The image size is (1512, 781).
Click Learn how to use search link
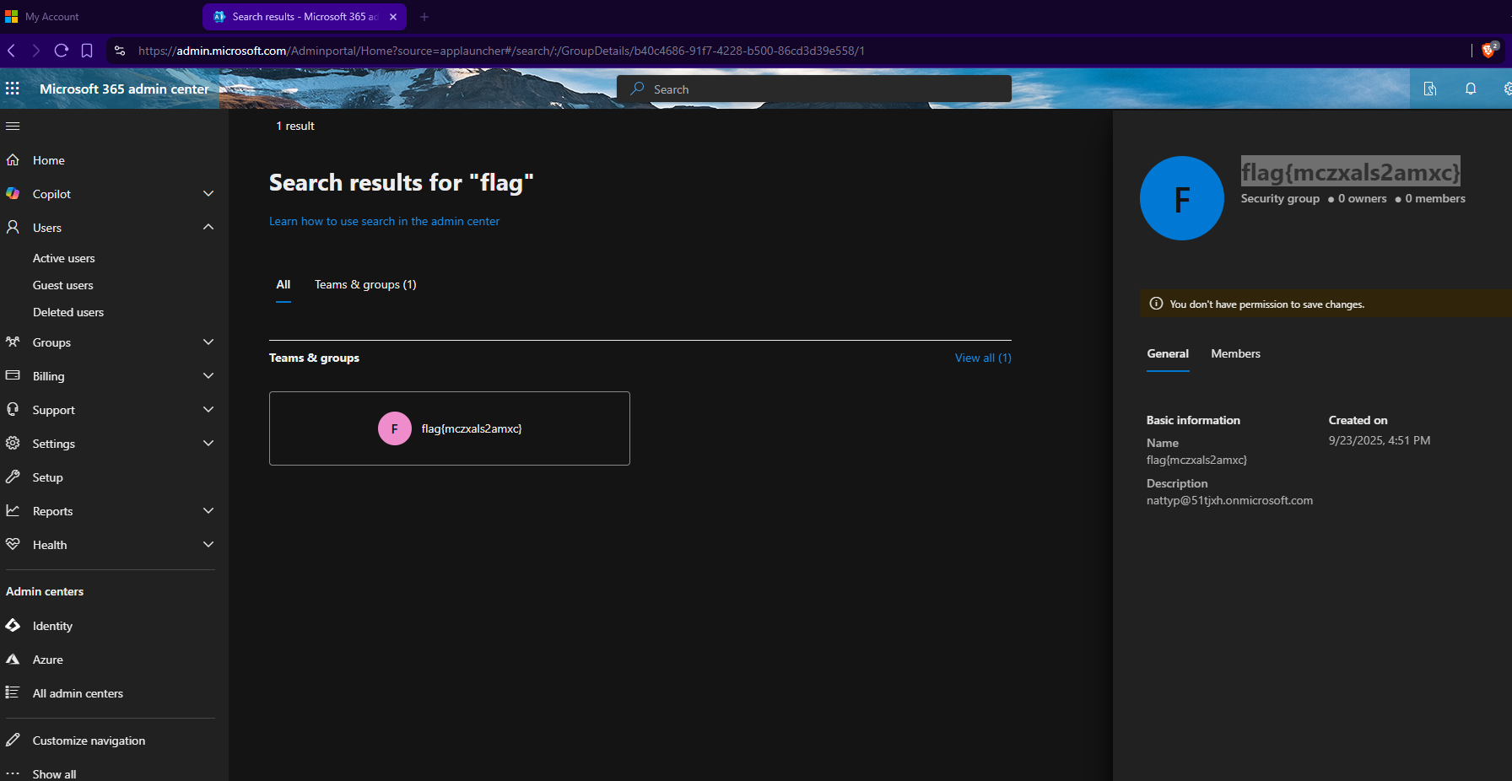384,222
